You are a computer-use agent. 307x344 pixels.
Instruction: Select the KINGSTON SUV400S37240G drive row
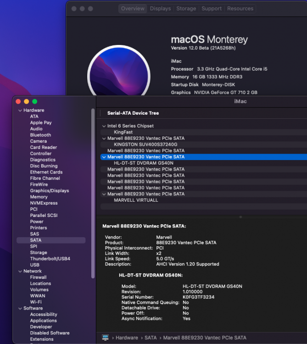(x=204, y=144)
